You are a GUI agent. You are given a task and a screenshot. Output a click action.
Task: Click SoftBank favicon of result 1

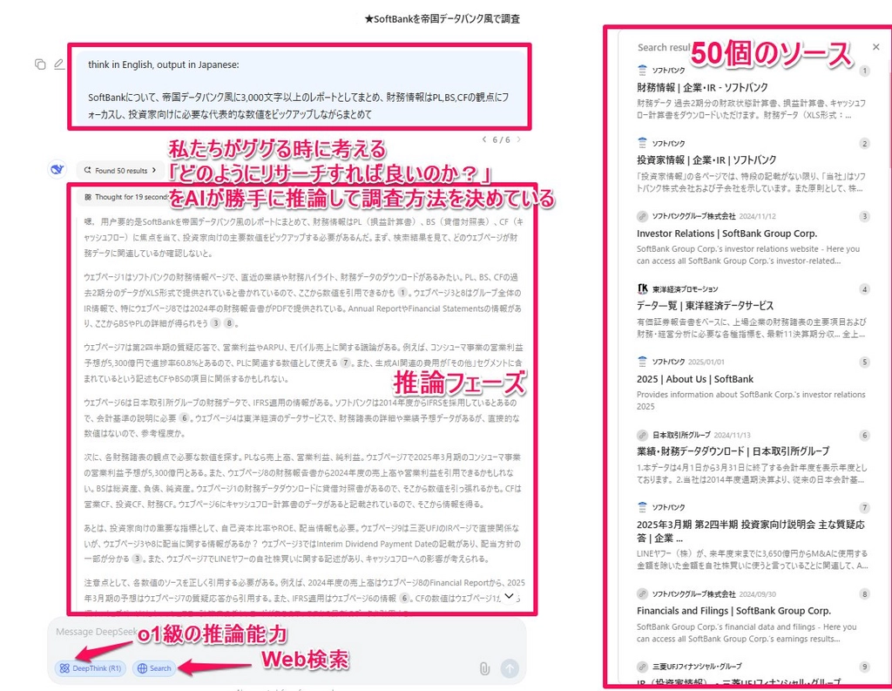[x=642, y=70]
